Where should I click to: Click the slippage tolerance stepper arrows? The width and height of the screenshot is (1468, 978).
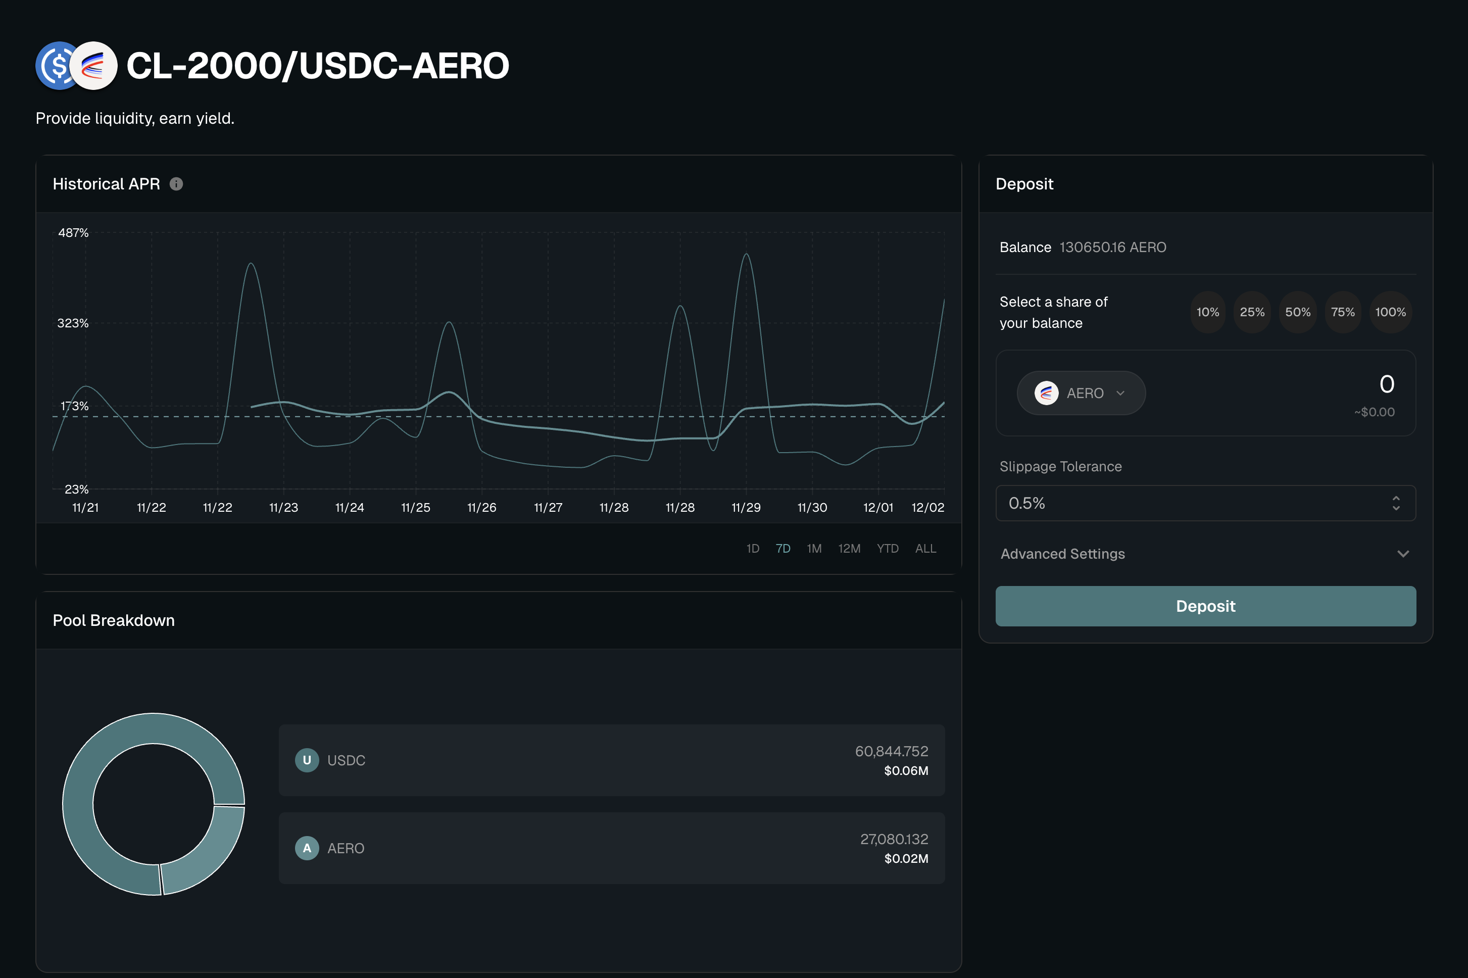1396,503
